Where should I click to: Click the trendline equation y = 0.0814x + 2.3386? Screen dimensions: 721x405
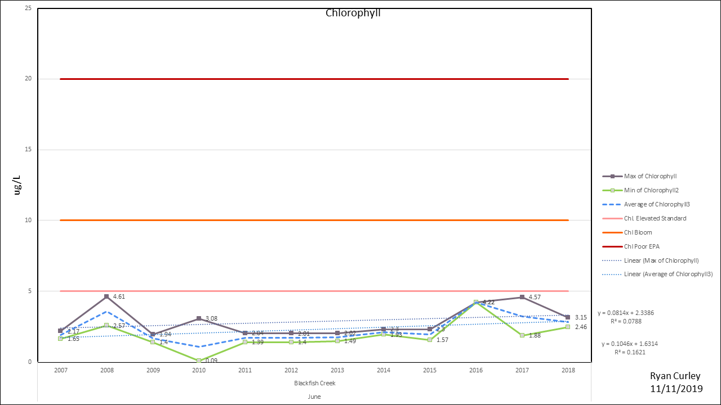(626, 313)
